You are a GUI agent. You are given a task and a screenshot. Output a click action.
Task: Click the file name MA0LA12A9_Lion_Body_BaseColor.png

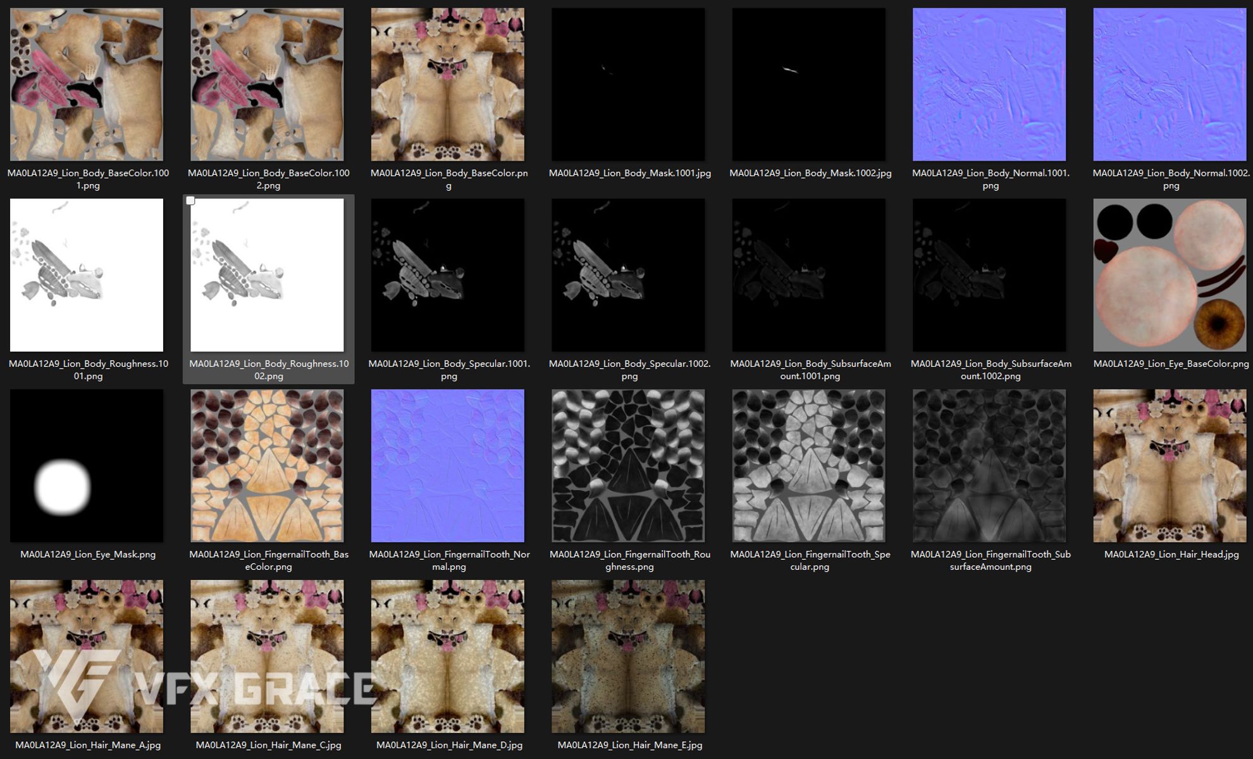(449, 179)
